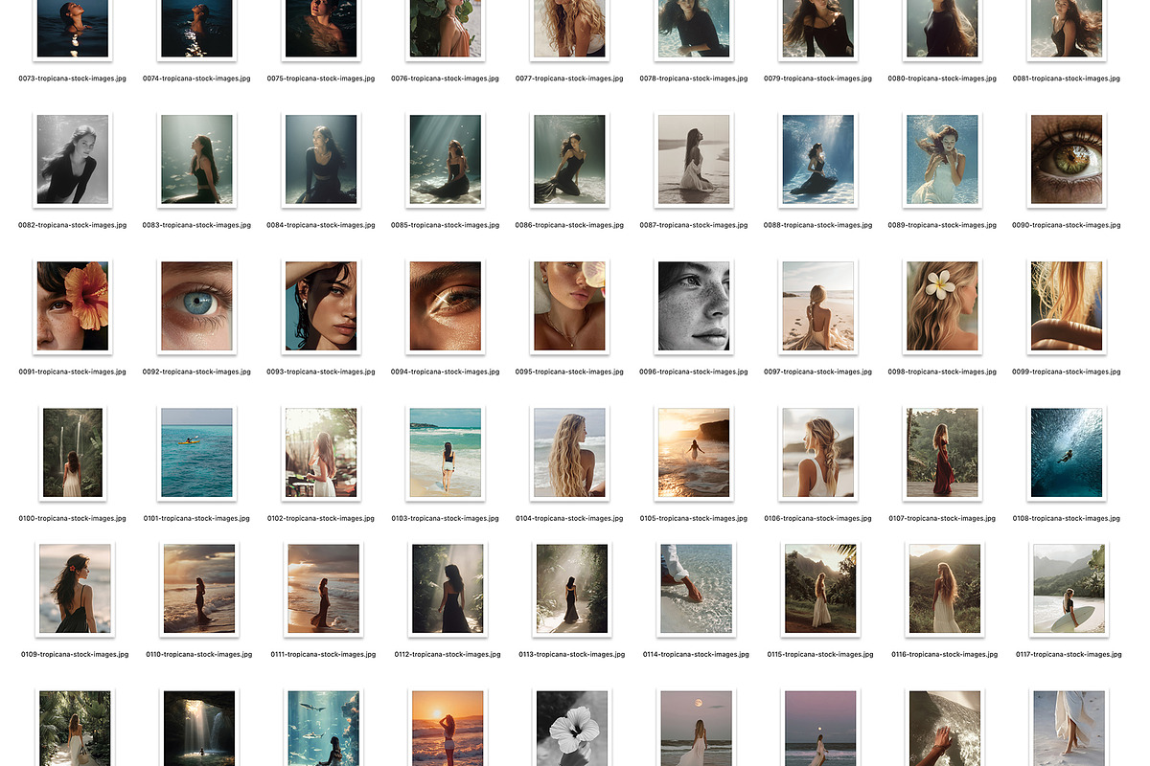Select the waterfall cave image in the bottom row
This screenshot has height=766, width=1150.
pyautogui.click(x=198, y=728)
